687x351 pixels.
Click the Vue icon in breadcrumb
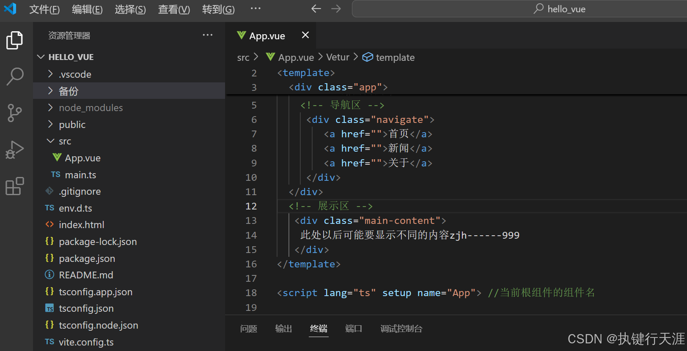pos(270,57)
